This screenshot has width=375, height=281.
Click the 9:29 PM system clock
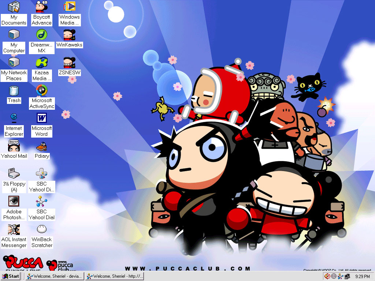click(x=362, y=277)
